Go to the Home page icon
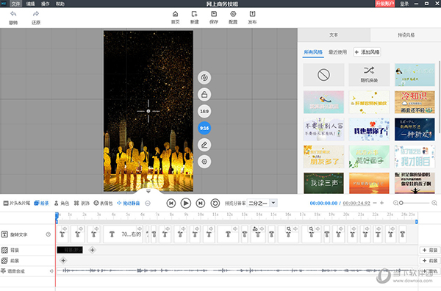The image size is (441, 291). [x=175, y=14]
